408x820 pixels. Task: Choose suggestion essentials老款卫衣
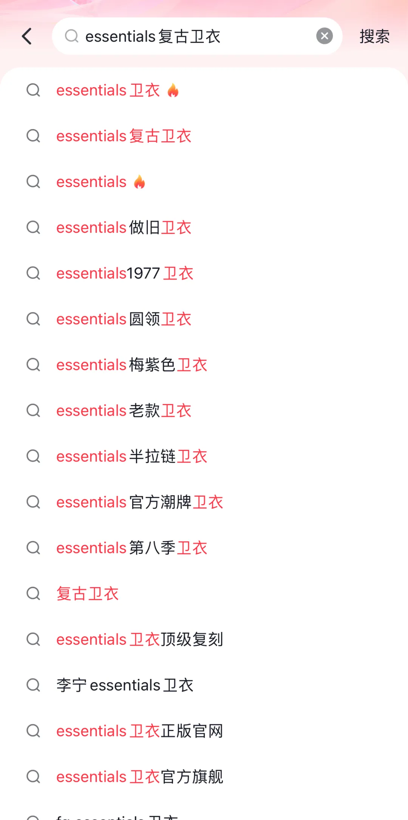point(204,411)
